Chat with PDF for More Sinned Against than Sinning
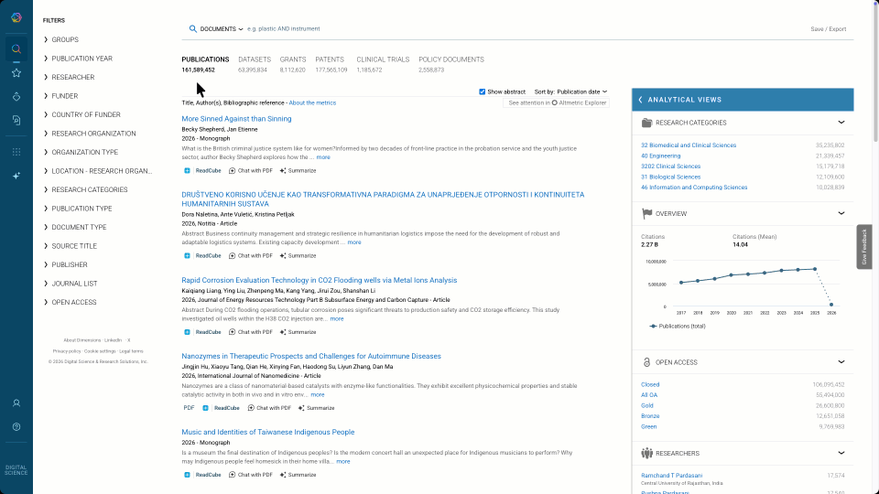Screen dimensions: 879x494 tap(251, 171)
